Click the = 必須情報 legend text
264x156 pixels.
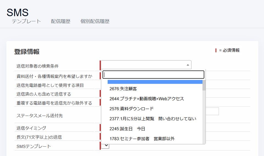click(x=229, y=50)
